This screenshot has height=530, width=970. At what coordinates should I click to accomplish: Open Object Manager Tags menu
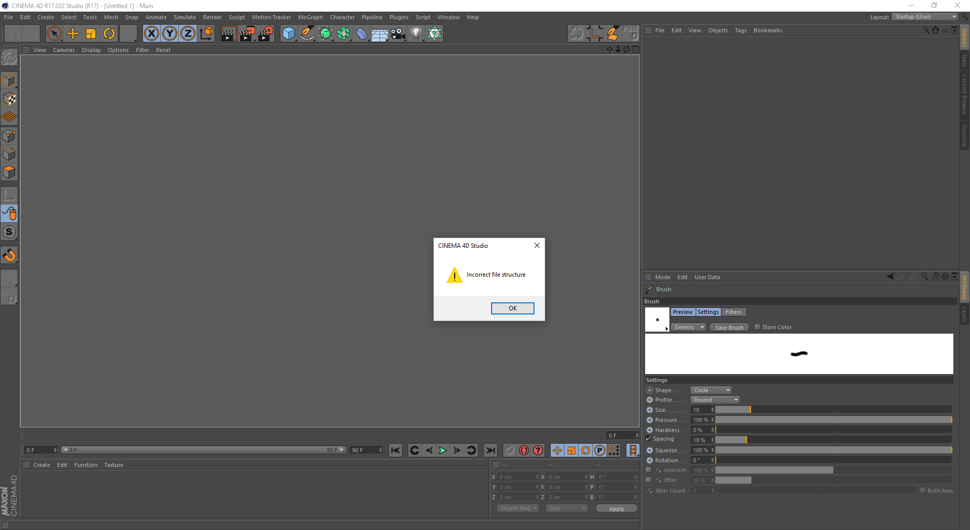pyautogui.click(x=740, y=30)
